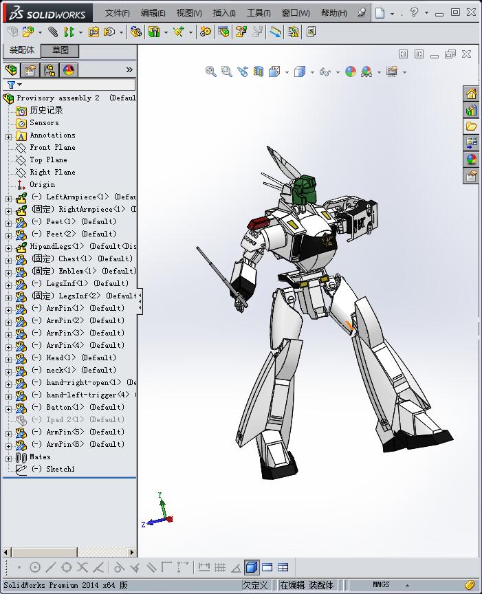Click the New document icon
482x594 pixels.
pos(380,13)
